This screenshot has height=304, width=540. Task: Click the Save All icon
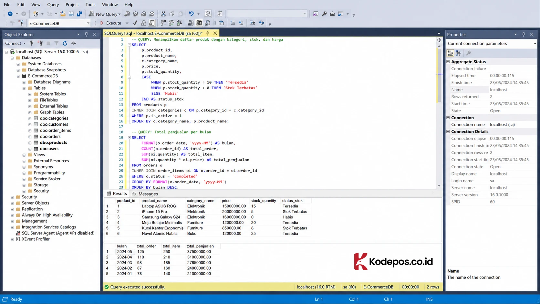[79, 14]
